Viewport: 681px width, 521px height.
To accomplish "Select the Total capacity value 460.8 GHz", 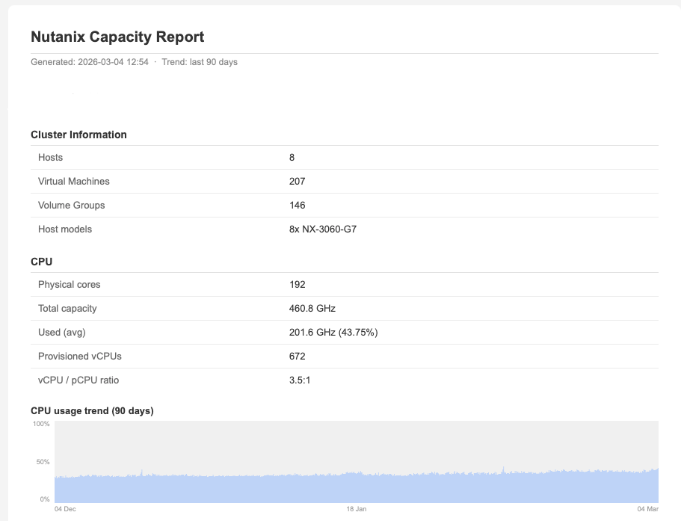I will click(x=314, y=309).
